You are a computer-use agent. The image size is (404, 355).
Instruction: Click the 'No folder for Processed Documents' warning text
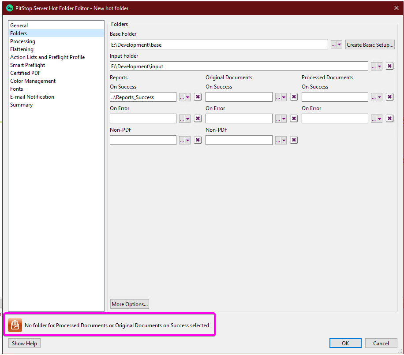click(x=117, y=325)
